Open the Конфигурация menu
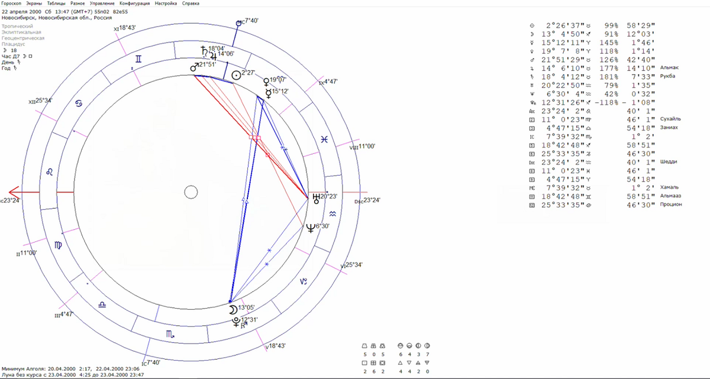The height and width of the screenshot is (379, 710). (135, 4)
